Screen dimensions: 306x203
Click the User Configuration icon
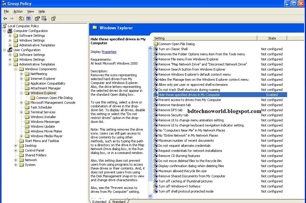click(10, 50)
